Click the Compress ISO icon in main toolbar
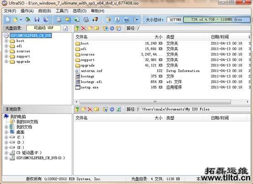 (86, 20)
